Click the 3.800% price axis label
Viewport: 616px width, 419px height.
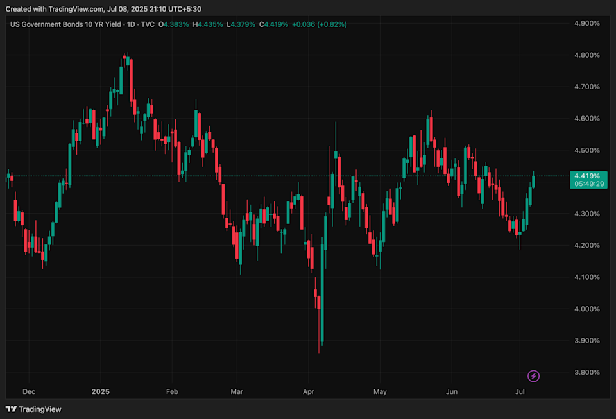point(587,372)
